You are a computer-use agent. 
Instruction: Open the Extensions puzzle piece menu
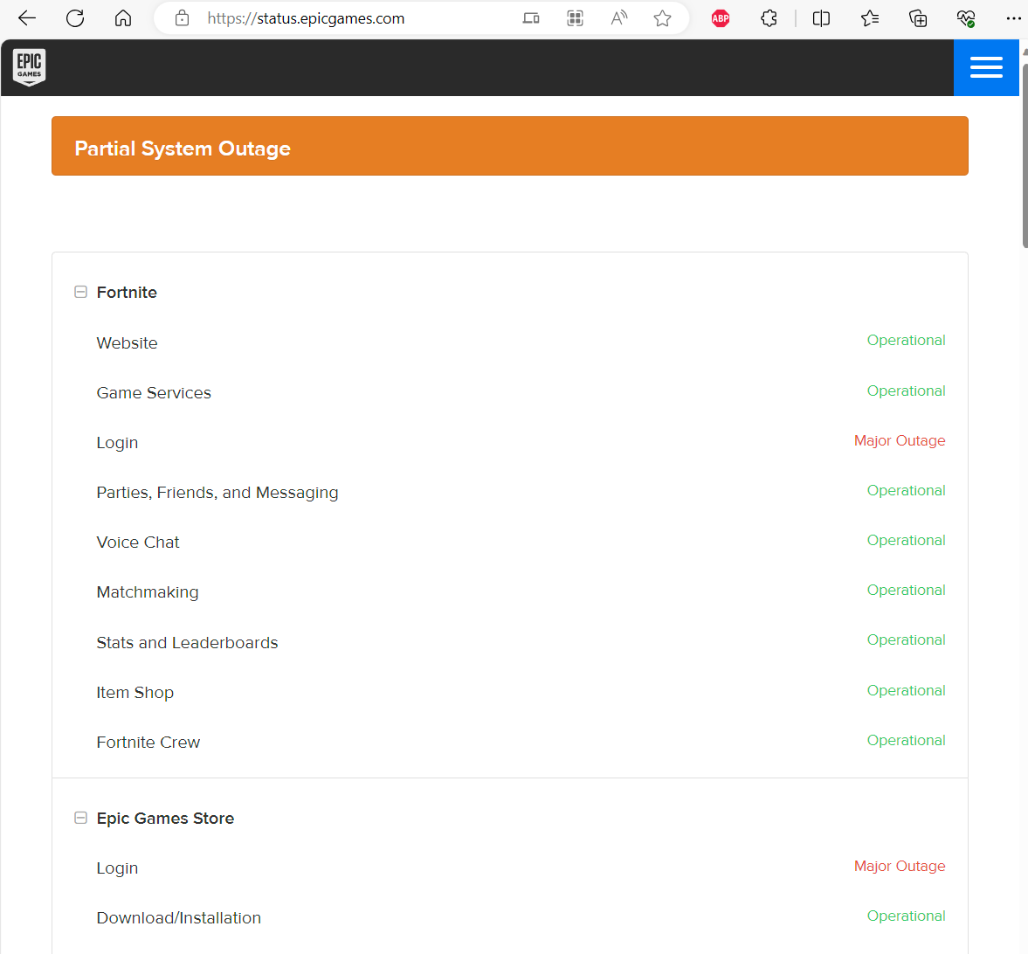point(769,18)
